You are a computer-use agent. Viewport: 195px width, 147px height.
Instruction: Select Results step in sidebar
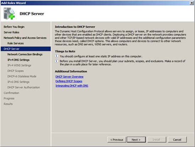8,104
